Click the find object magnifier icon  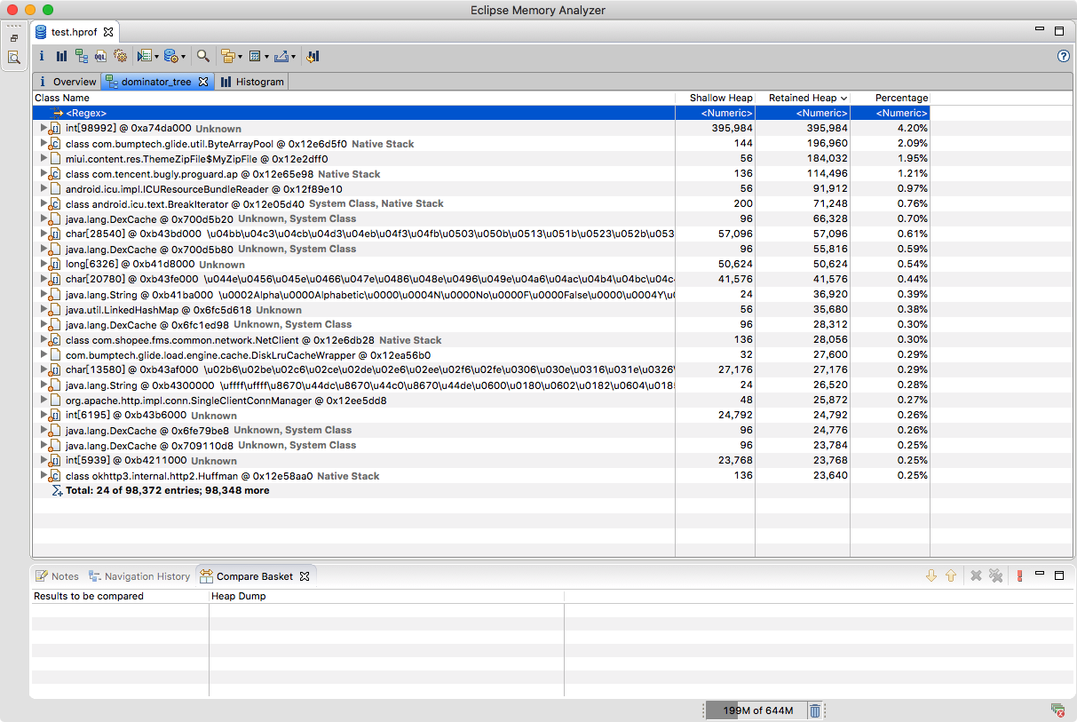[x=203, y=56]
